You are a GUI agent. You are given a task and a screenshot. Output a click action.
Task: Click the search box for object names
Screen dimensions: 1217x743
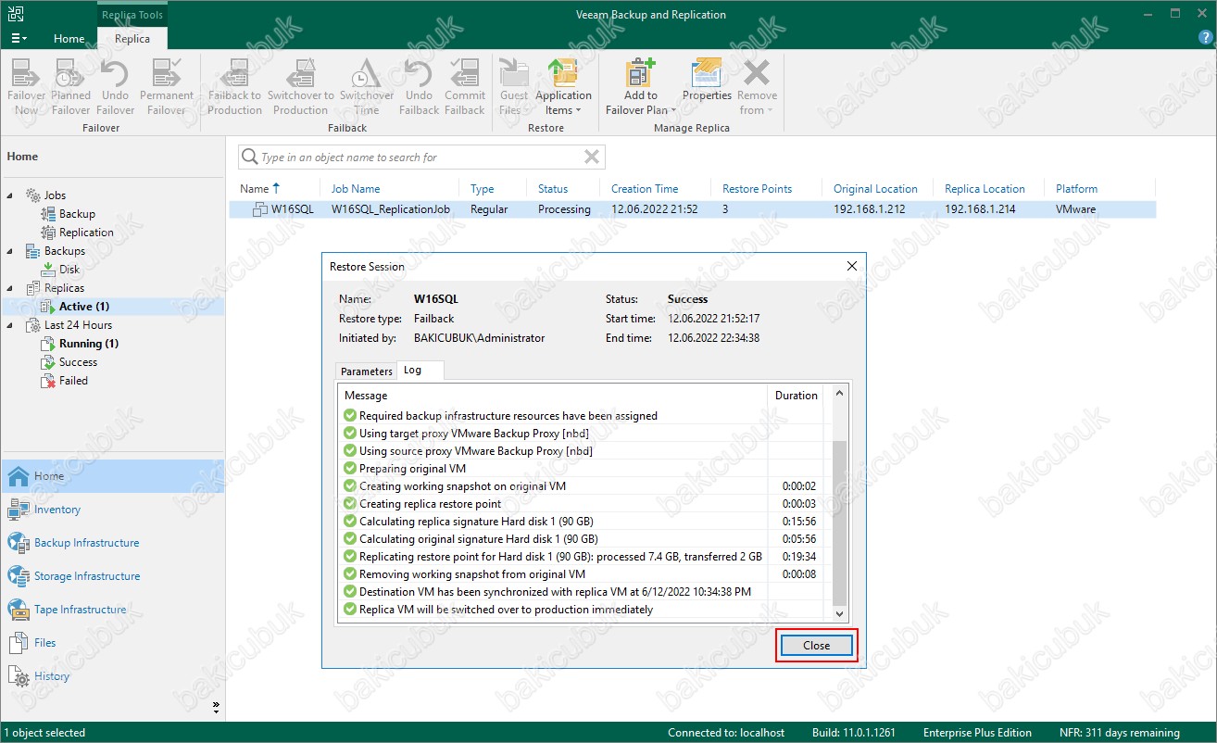pos(420,157)
